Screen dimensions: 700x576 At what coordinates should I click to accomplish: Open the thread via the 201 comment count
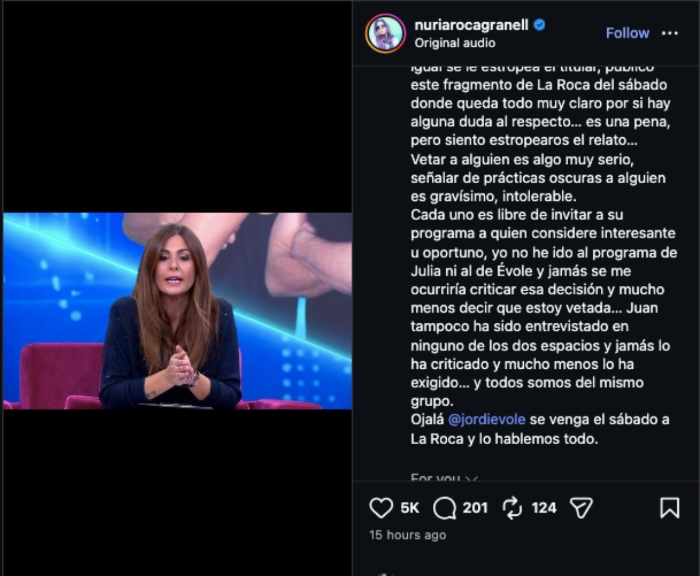click(474, 508)
